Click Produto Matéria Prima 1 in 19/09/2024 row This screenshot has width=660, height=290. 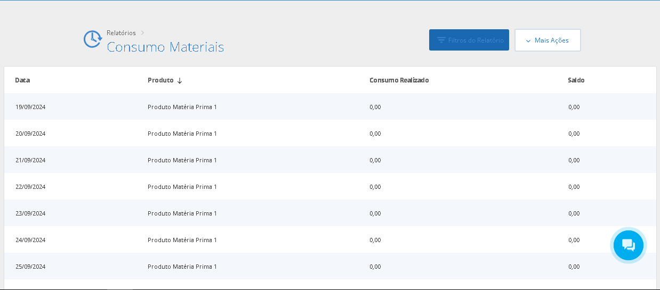[x=182, y=107]
